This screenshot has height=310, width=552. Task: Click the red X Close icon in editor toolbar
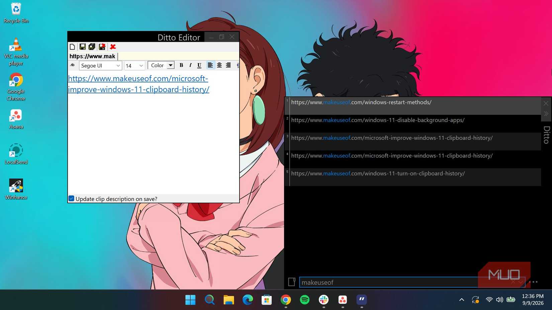(x=113, y=47)
